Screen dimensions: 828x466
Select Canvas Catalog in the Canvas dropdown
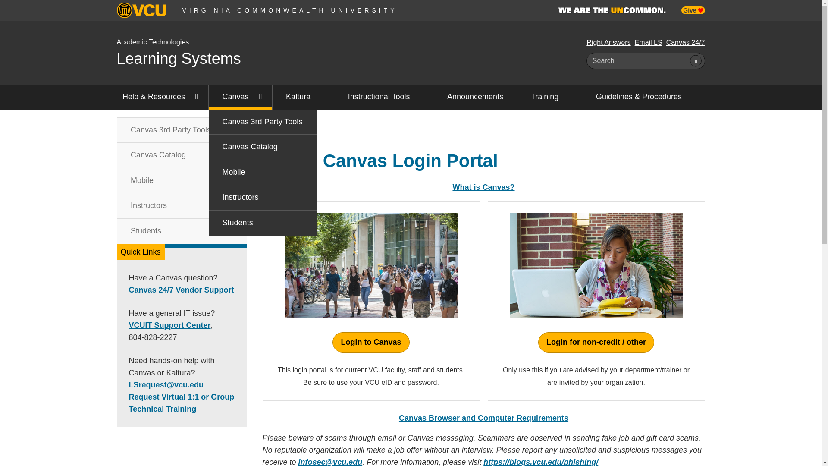(263, 147)
